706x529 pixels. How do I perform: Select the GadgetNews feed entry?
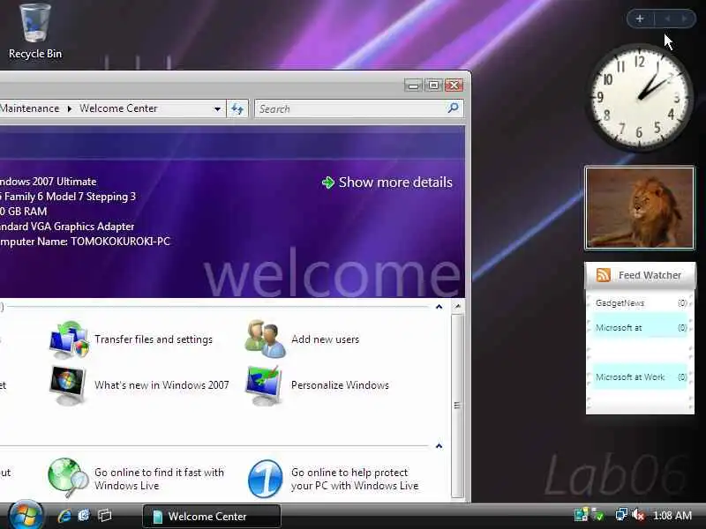pos(640,303)
